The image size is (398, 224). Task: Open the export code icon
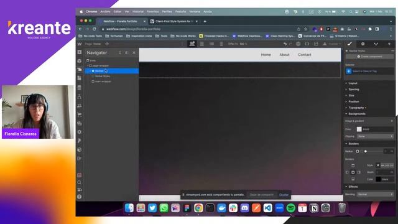tap(307, 44)
